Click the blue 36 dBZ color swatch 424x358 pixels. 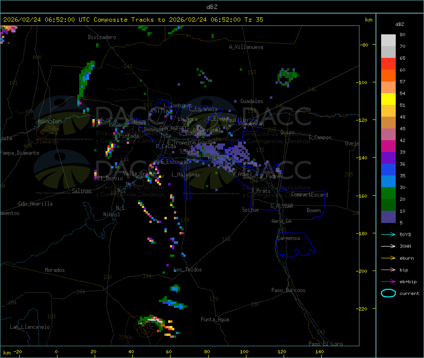[388, 169]
